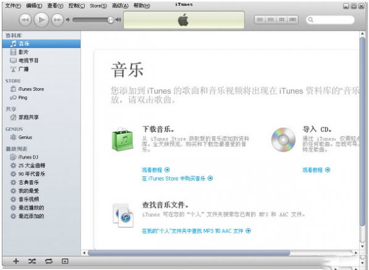This screenshot has height=270, width=369.
Task: Click the music files document icon
Action: [123, 215]
